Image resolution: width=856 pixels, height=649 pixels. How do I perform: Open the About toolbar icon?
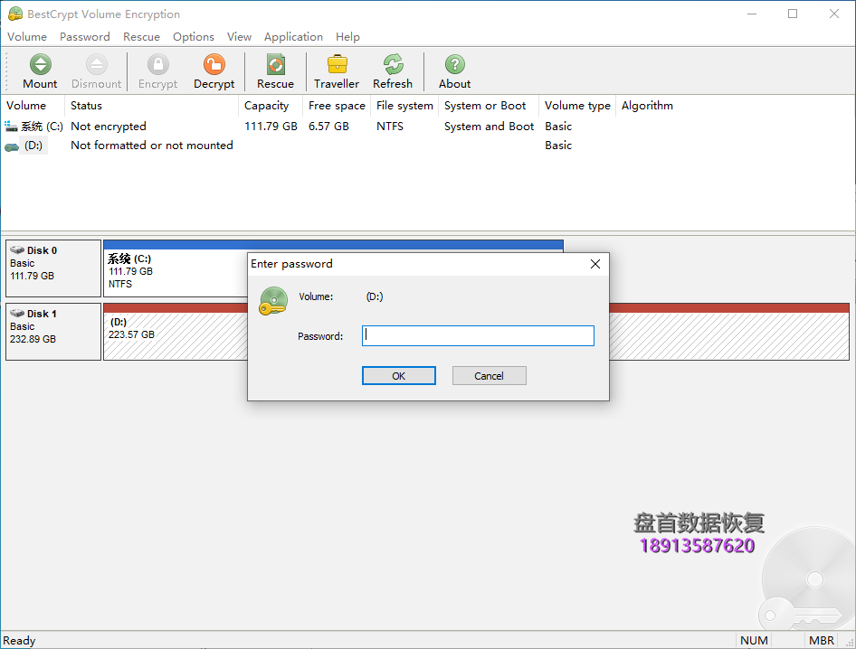click(x=454, y=71)
